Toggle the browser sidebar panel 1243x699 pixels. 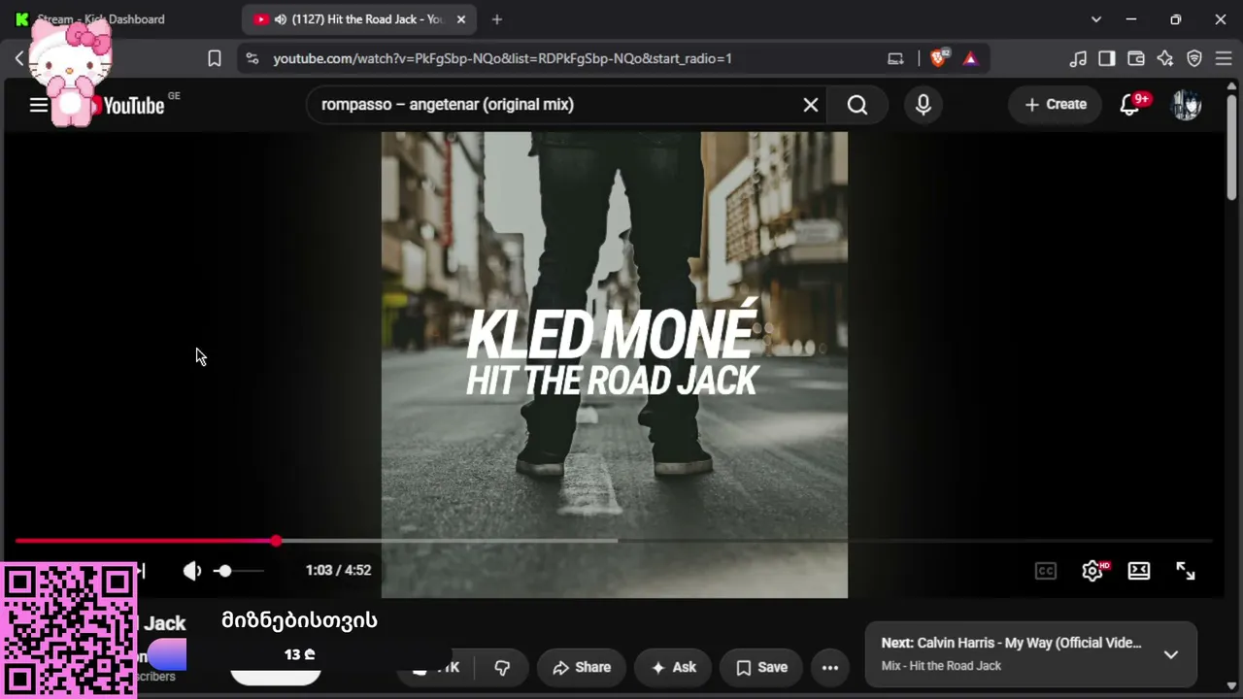coord(1107,58)
